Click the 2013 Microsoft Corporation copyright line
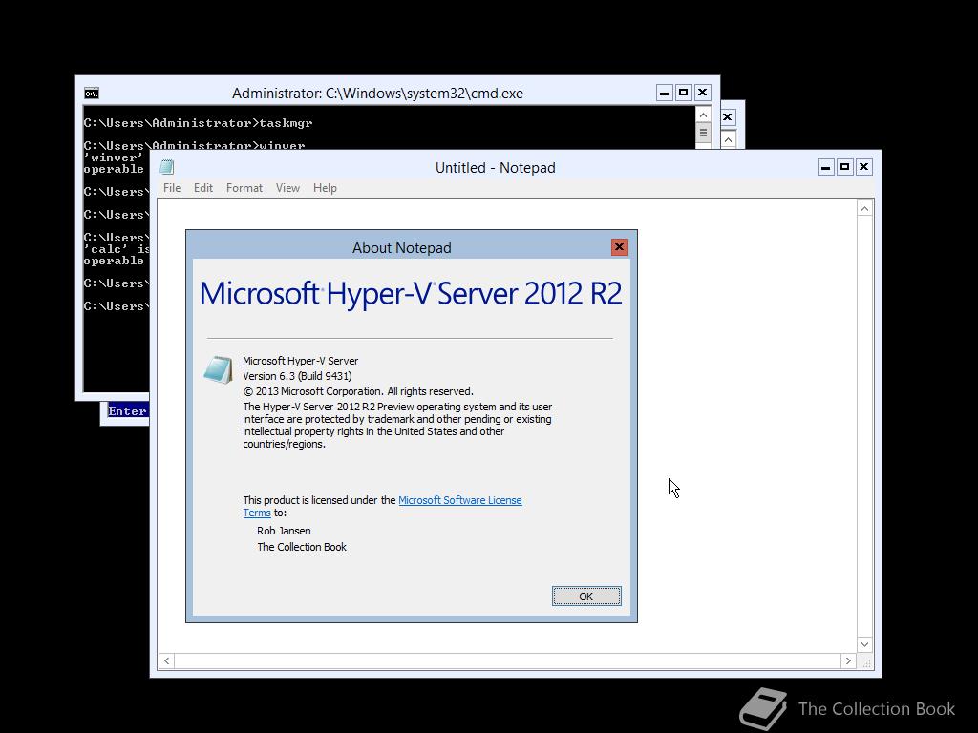The height and width of the screenshot is (733, 978). click(358, 391)
